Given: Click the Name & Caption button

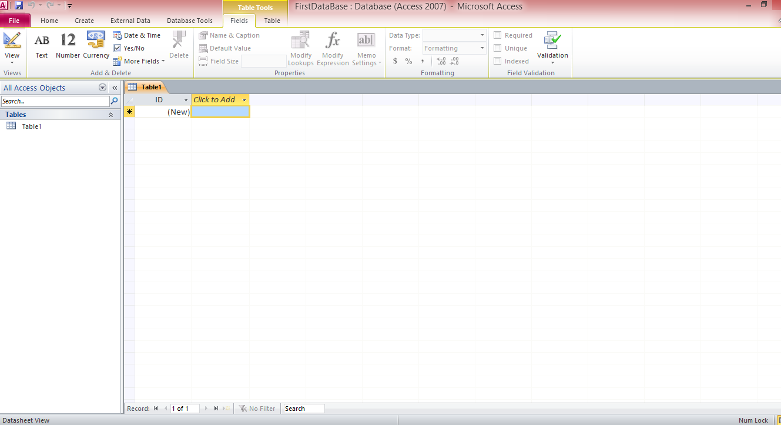Looking at the screenshot, I should [229, 35].
